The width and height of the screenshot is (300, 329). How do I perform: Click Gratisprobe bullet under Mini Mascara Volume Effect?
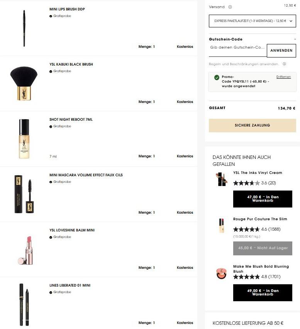(51, 182)
